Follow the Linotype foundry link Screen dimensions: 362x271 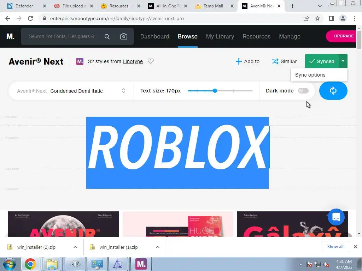[133, 61]
